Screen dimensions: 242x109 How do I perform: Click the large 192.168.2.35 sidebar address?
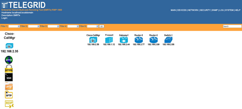9,51
